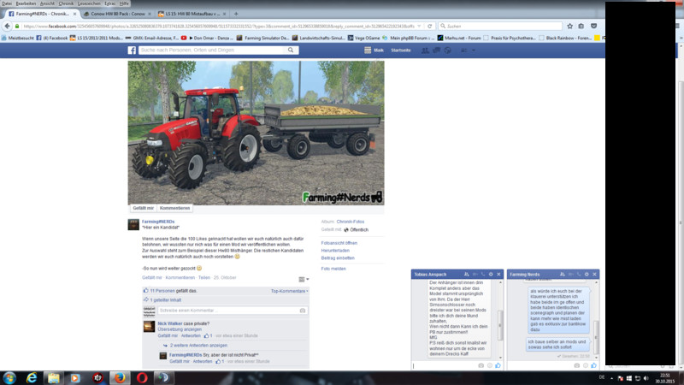The width and height of the screenshot is (684, 385).
Task: Click Teilen link below the post
Action: [204, 277]
